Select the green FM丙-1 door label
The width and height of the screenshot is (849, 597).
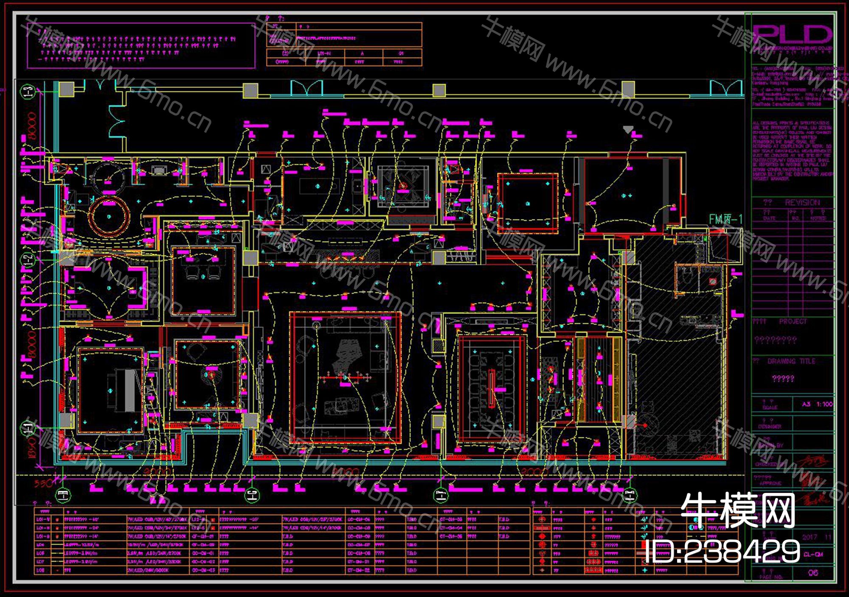(726, 220)
